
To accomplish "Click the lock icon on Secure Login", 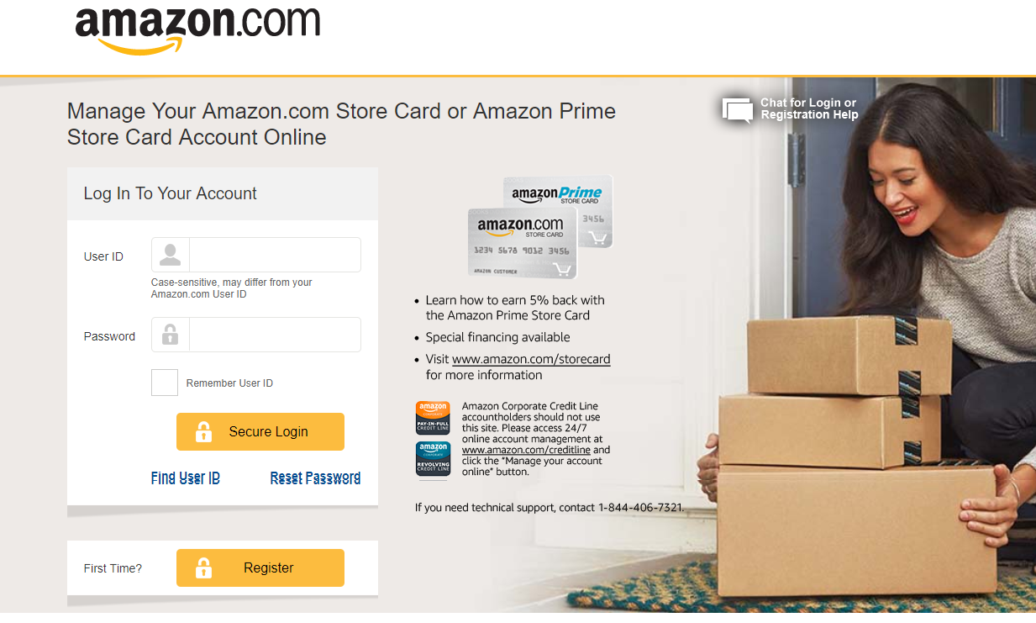I will [203, 432].
